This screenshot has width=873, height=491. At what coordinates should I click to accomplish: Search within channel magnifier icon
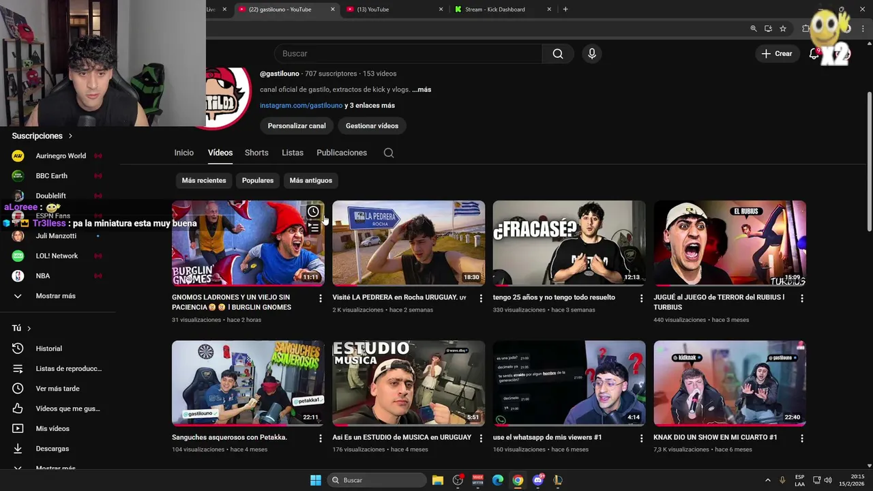389,153
